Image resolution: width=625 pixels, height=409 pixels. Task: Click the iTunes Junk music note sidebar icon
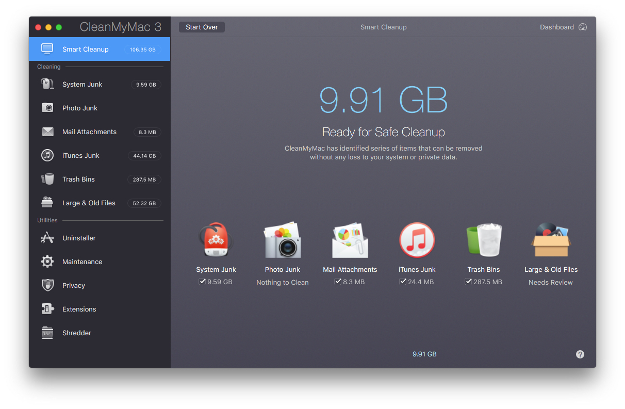tap(47, 155)
